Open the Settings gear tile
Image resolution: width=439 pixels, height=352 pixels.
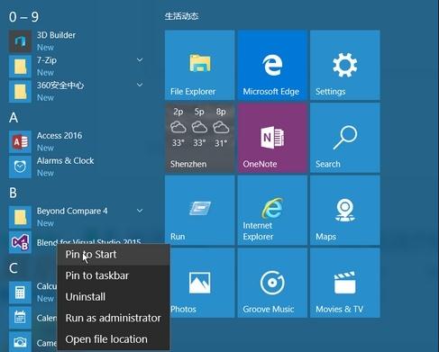click(x=345, y=65)
